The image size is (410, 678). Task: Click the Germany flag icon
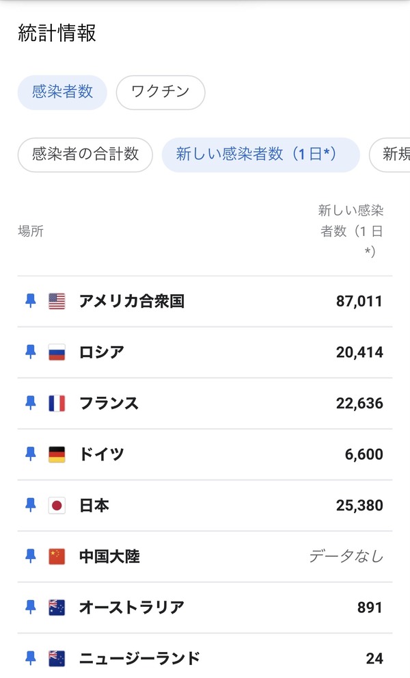tap(57, 454)
